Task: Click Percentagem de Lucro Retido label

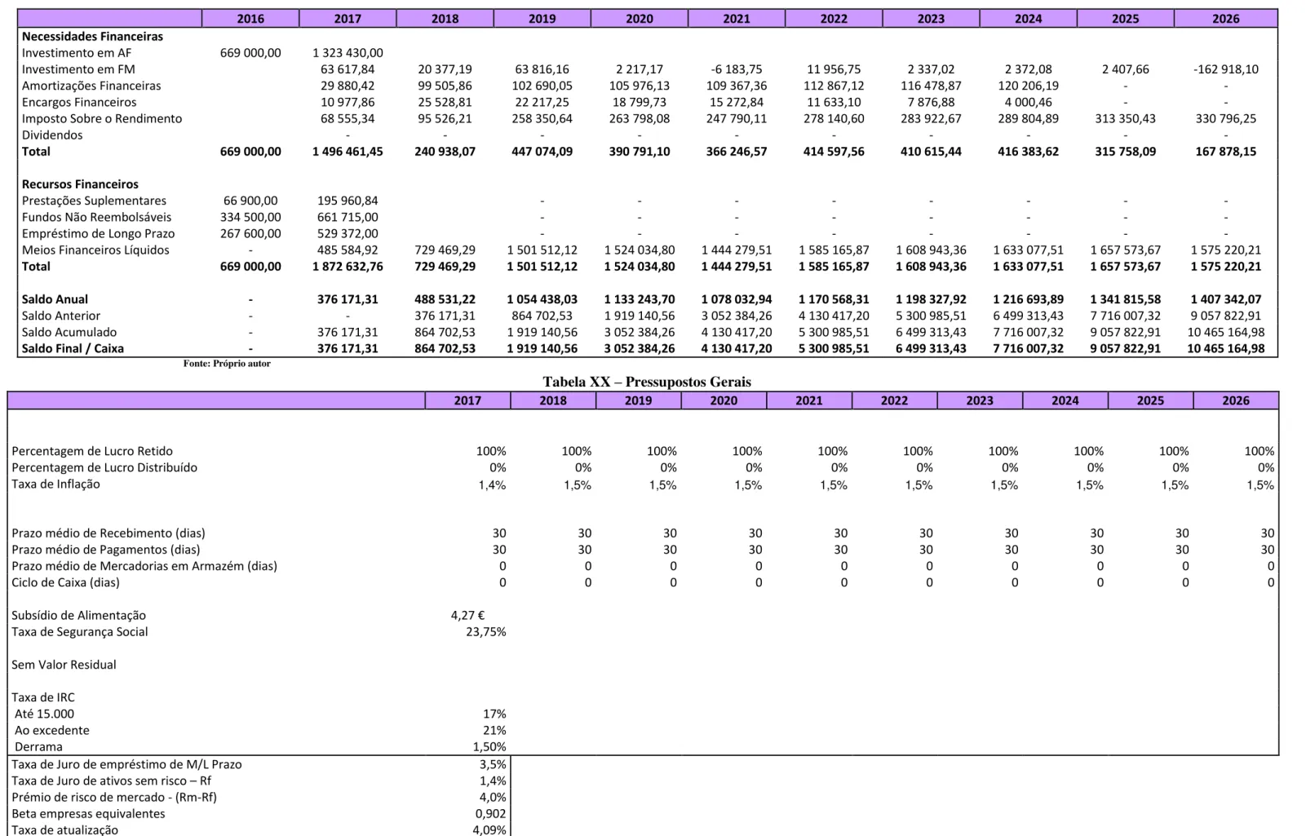Action: pyautogui.click(x=92, y=451)
